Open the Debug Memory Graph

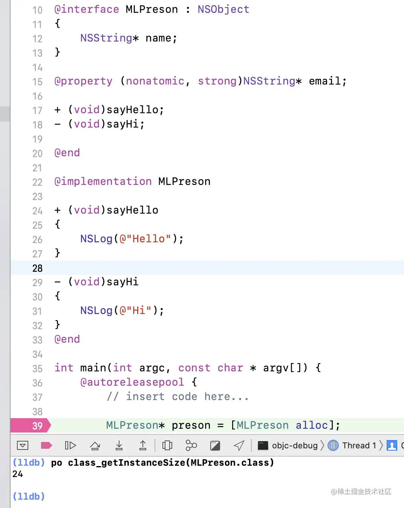pyautogui.click(x=191, y=445)
